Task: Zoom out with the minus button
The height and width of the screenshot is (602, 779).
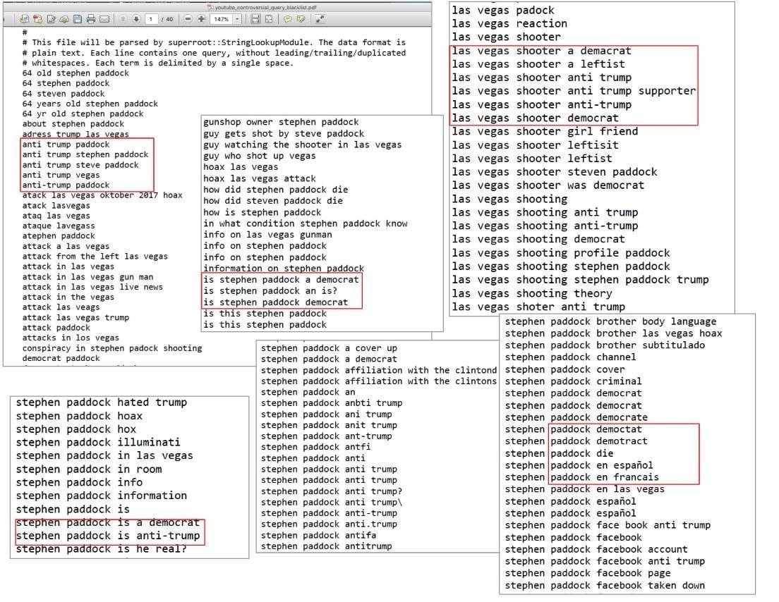Action: 188,19
